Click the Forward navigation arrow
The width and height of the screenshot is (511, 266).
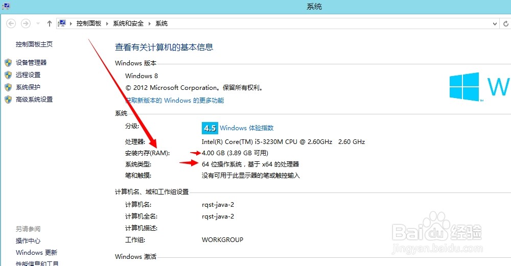pos(26,23)
